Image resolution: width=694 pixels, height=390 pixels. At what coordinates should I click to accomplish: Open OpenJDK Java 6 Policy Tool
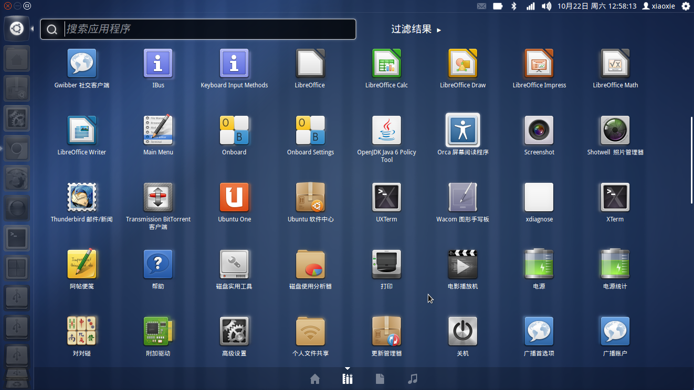(387, 131)
